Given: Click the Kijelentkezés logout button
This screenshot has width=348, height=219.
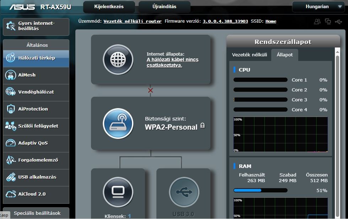Looking at the screenshot, I should [109, 7].
